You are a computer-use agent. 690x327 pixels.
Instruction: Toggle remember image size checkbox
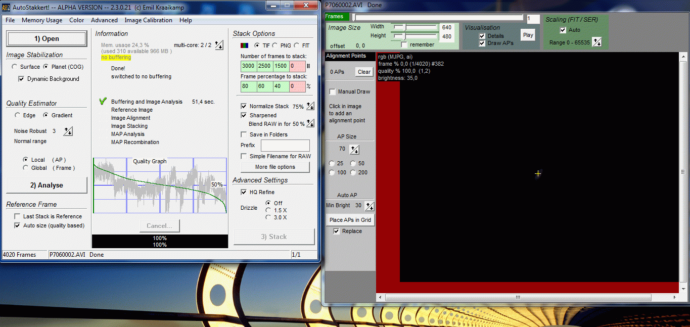[x=404, y=44]
